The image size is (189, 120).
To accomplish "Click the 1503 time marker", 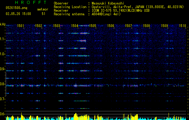I will [x=57, y=26].
